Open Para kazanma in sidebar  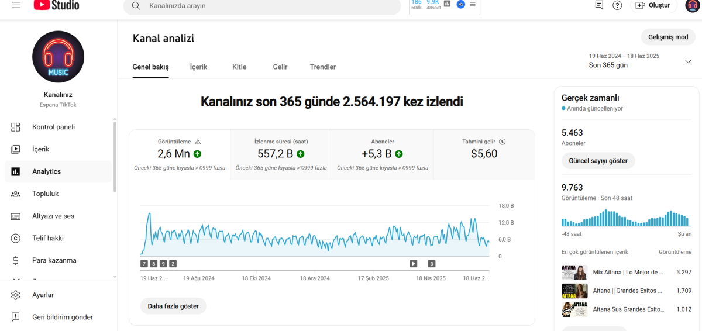tap(58, 260)
